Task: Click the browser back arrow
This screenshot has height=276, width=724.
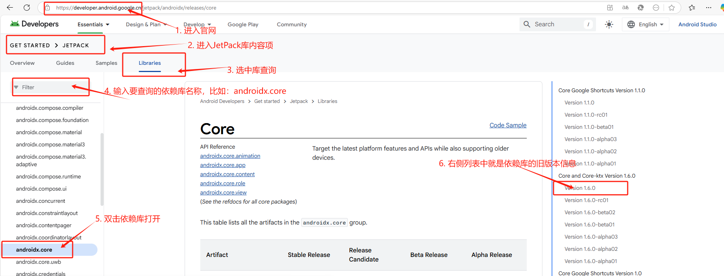Action: point(10,8)
